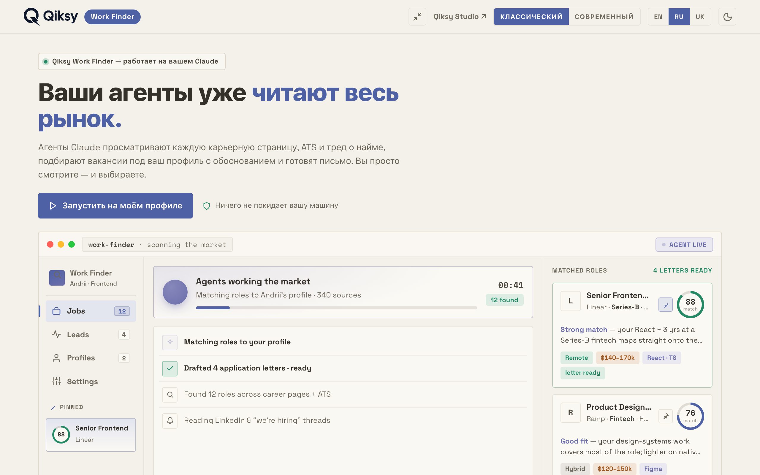760x475 pixels.
Task: Open Settings in the sidebar
Action: [91, 381]
